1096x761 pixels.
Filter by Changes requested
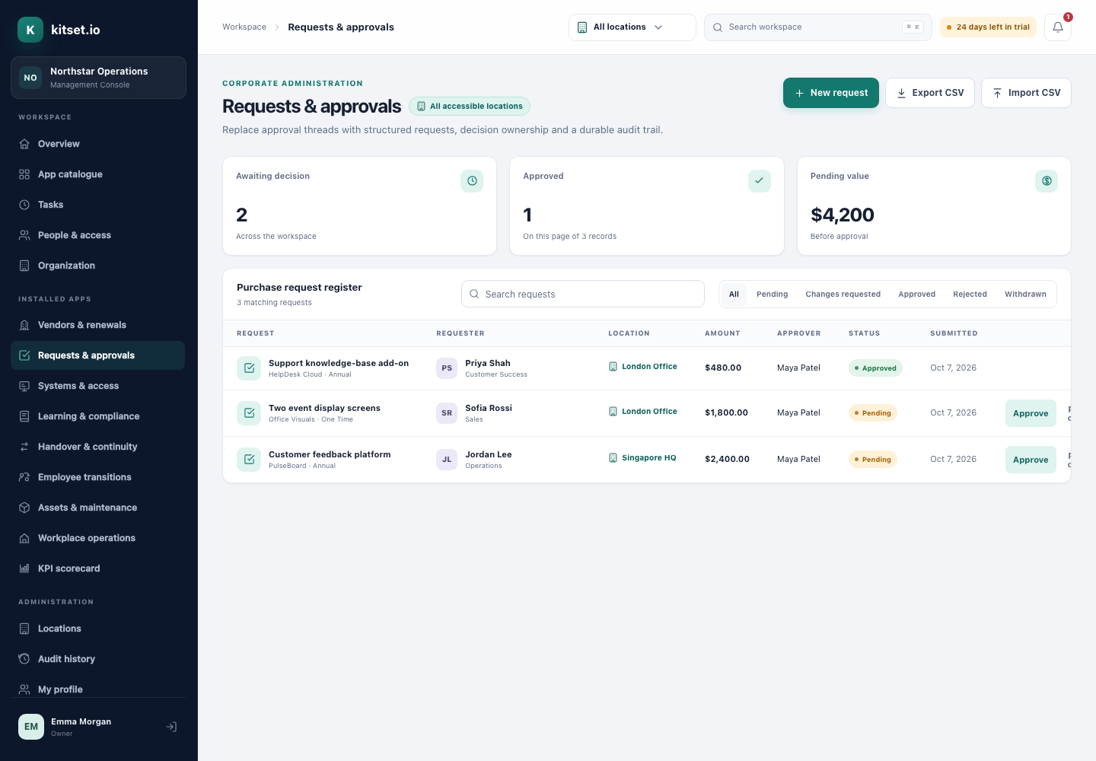click(x=843, y=295)
